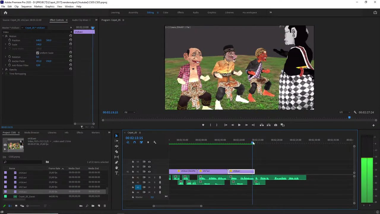This screenshot has width=380, height=214.
Task: Click the Extract button
Action: click(x=268, y=125)
